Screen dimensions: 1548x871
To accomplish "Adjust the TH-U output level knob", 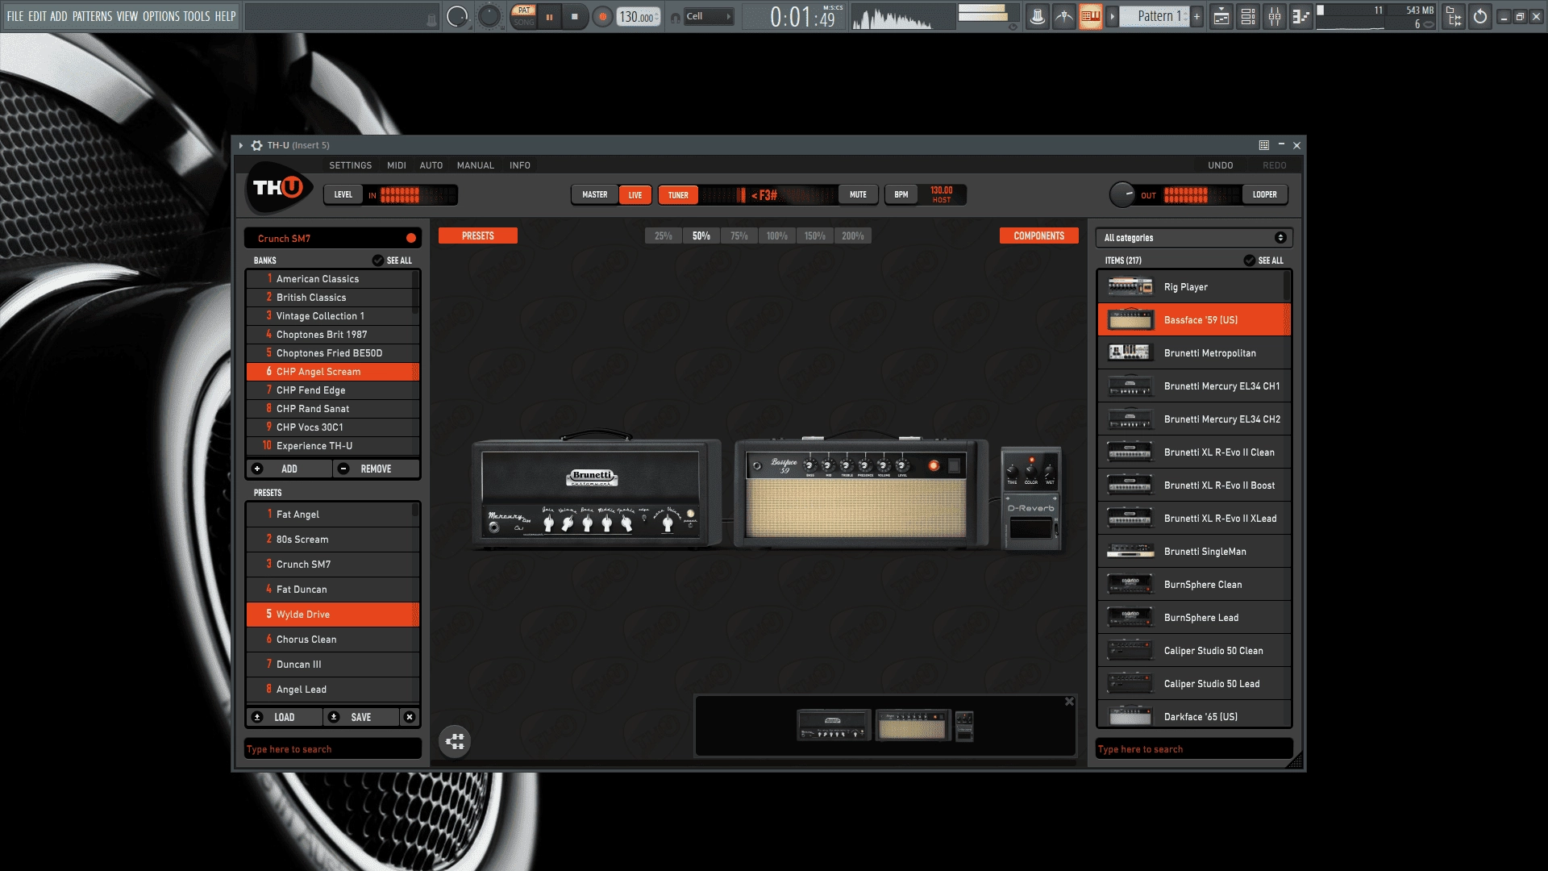I will (1121, 194).
